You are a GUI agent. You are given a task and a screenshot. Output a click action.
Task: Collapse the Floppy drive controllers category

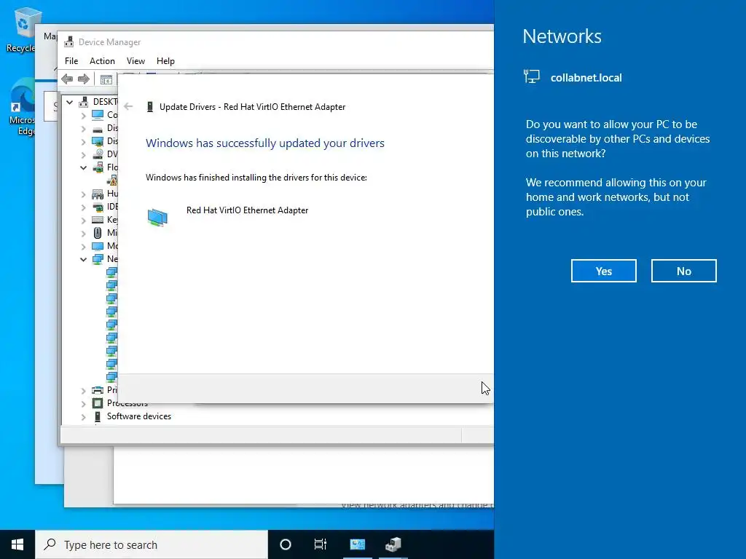pyautogui.click(x=83, y=167)
